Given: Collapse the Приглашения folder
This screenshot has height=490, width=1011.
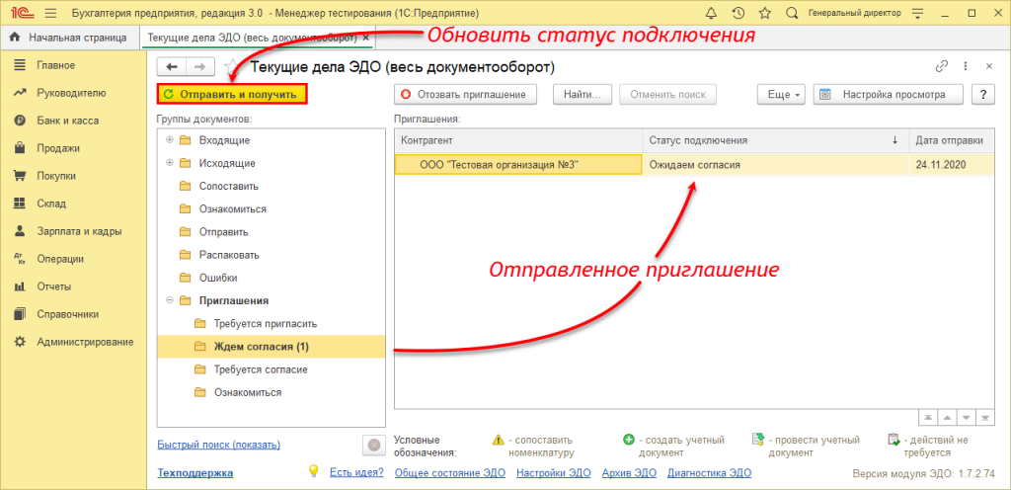Looking at the screenshot, I should (170, 300).
